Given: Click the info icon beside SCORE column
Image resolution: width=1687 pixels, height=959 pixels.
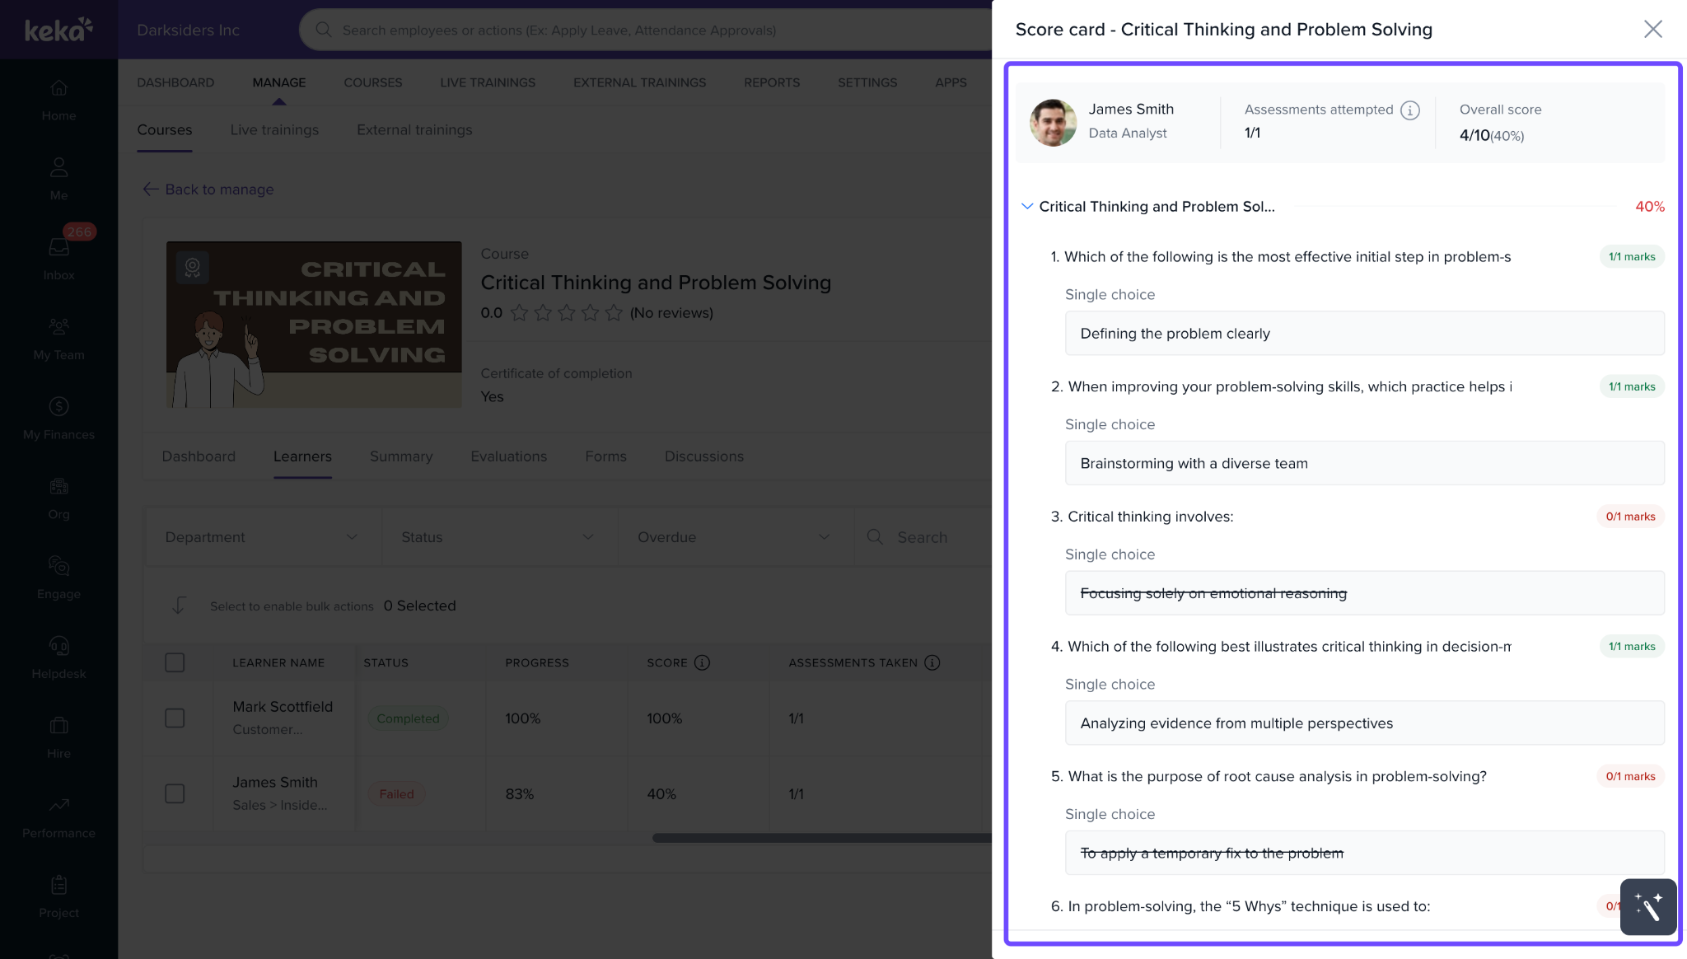Looking at the screenshot, I should coord(702,662).
